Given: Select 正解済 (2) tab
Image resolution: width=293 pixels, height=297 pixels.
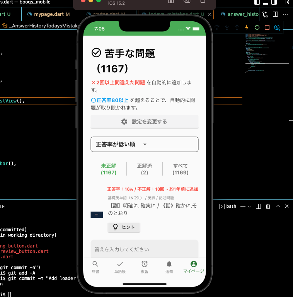Looking at the screenshot, I should click(x=145, y=169).
